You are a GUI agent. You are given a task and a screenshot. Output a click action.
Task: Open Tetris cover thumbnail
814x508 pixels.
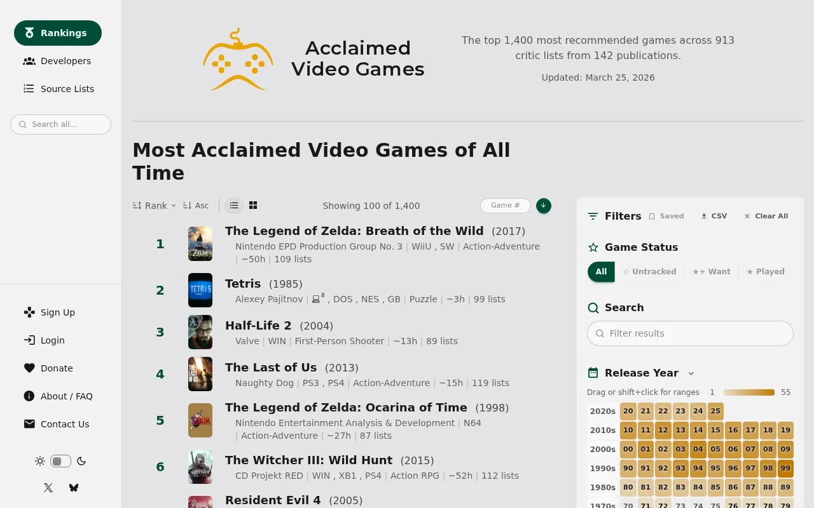click(x=200, y=290)
